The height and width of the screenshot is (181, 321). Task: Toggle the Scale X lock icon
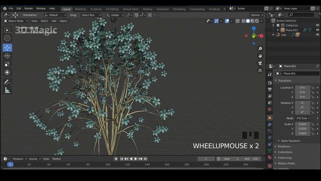[313, 124]
